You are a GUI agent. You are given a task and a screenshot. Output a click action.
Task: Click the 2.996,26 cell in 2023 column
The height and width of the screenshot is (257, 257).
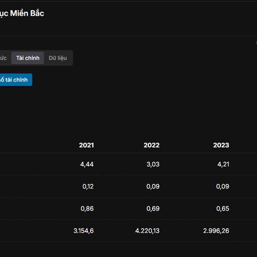[216, 231]
